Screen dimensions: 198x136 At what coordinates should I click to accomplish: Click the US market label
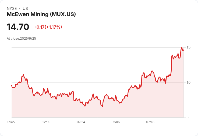coord(25,9)
